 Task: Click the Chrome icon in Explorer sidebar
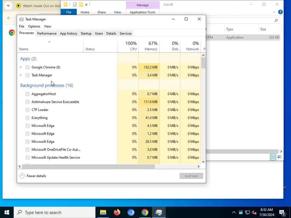pos(12,33)
